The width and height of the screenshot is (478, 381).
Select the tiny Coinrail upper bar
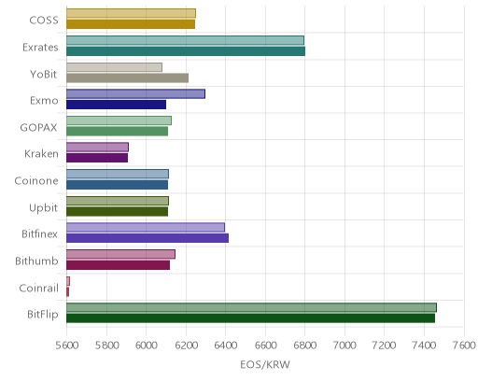68,281
